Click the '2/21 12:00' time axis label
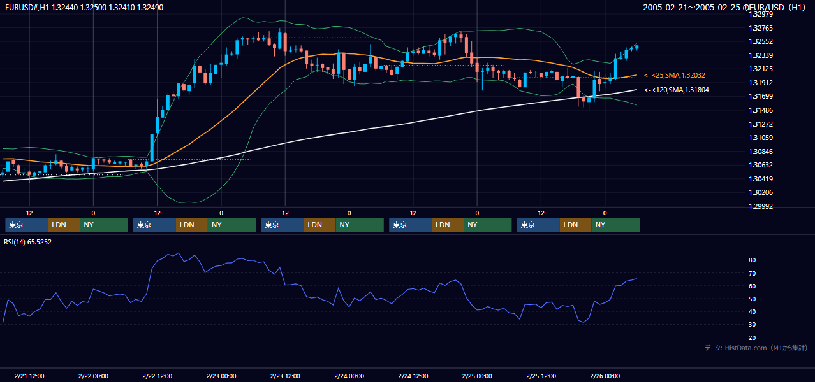 pyautogui.click(x=29, y=376)
